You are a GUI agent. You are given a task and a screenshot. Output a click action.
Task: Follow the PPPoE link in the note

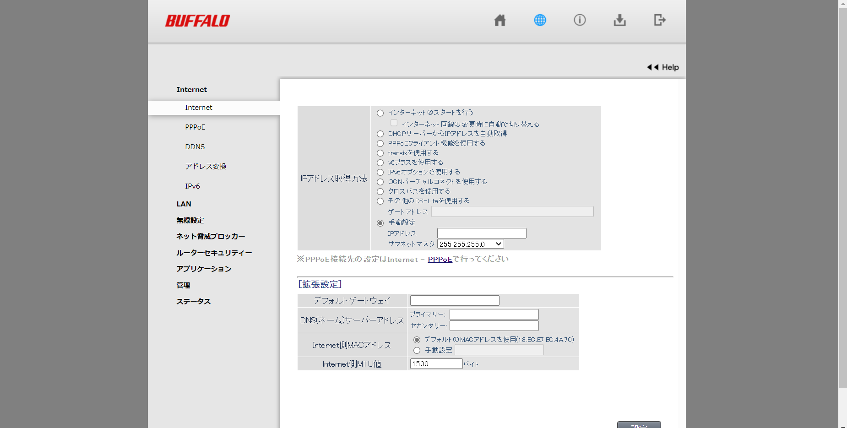coord(440,260)
